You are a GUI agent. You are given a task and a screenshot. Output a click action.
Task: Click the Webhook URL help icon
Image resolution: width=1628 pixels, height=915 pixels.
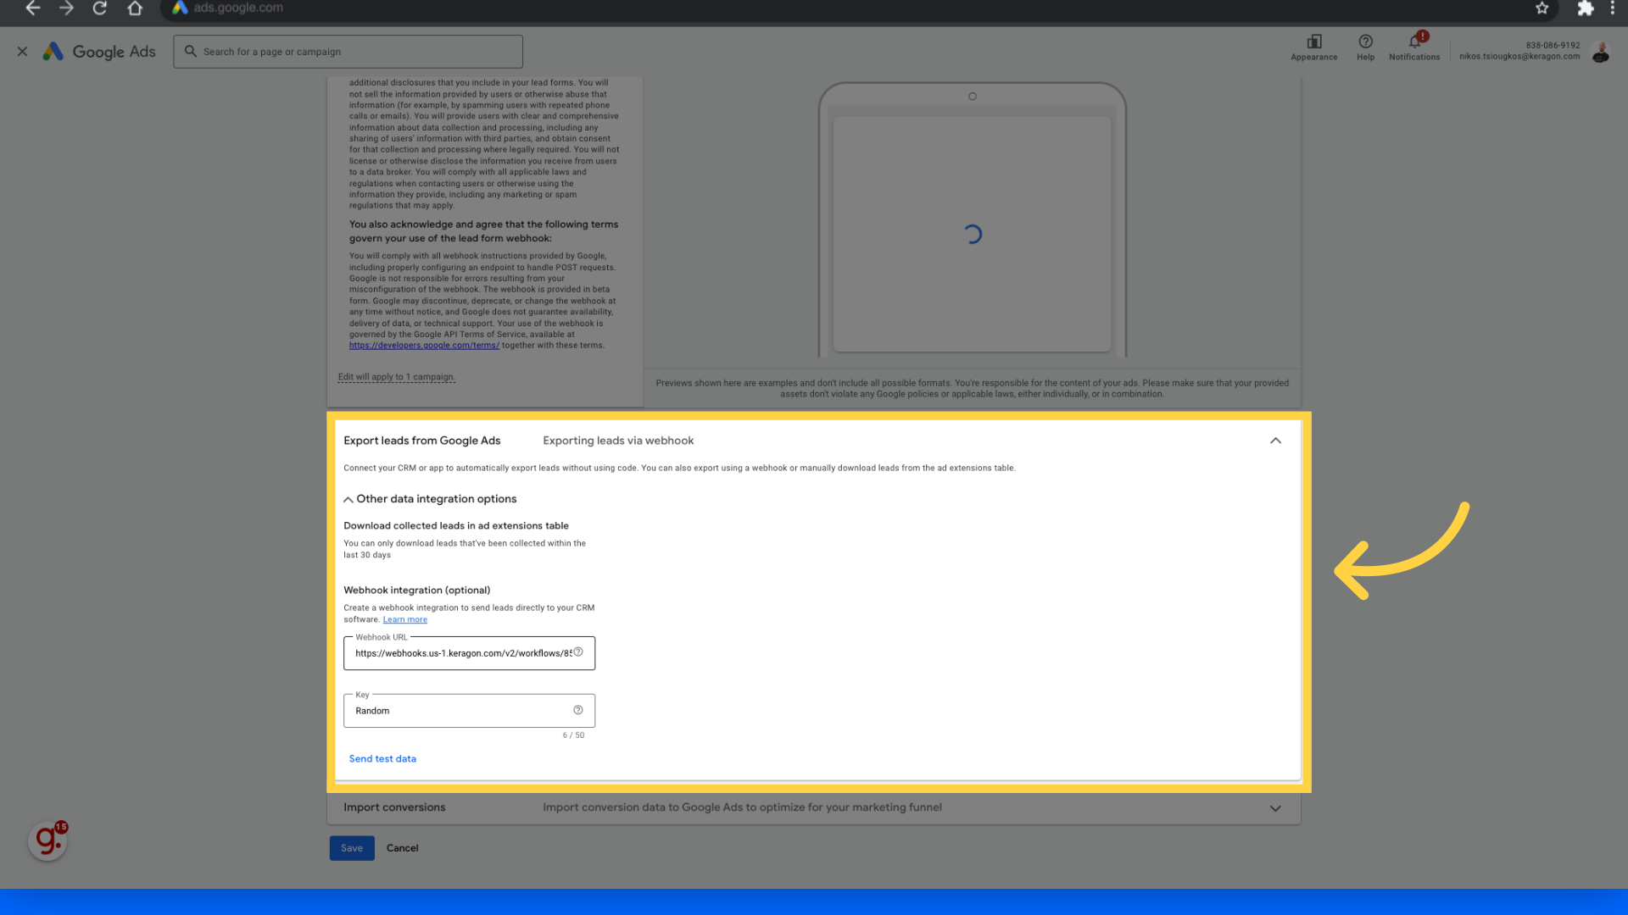click(x=578, y=652)
